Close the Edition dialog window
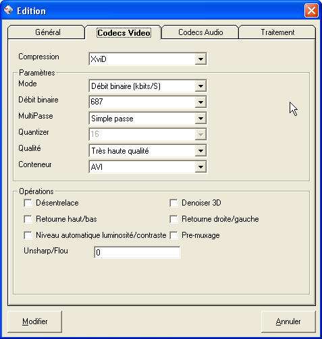The image size is (322, 339). [311, 11]
